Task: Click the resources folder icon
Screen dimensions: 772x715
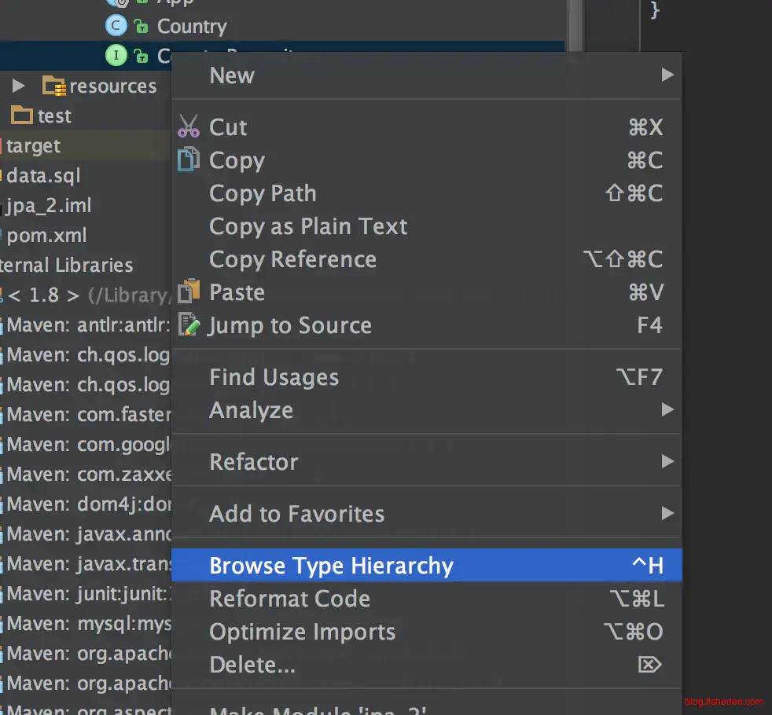Action: pyautogui.click(x=53, y=86)
